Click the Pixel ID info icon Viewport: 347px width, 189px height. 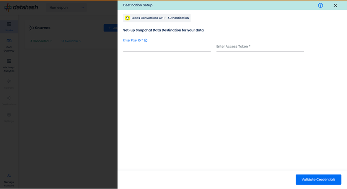click(145, 40)
